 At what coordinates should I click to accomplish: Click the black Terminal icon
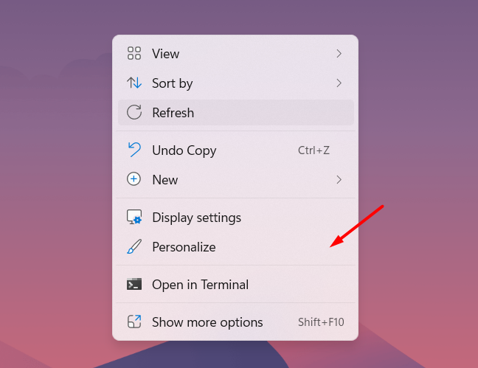pos(134,284)
